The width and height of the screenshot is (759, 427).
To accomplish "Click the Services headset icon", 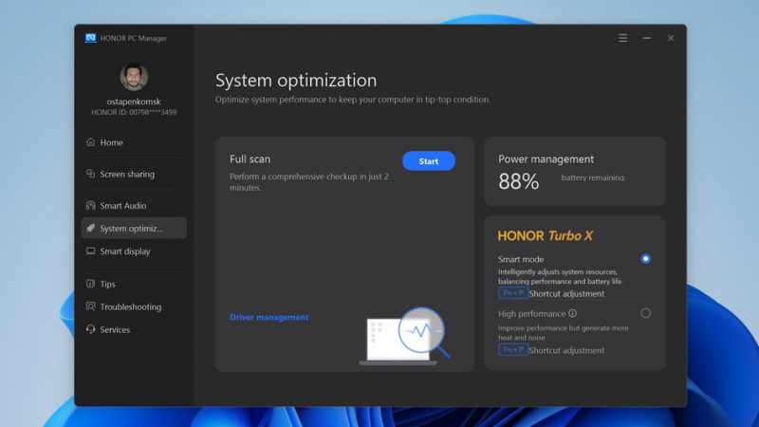I will [x=90, y=329].
